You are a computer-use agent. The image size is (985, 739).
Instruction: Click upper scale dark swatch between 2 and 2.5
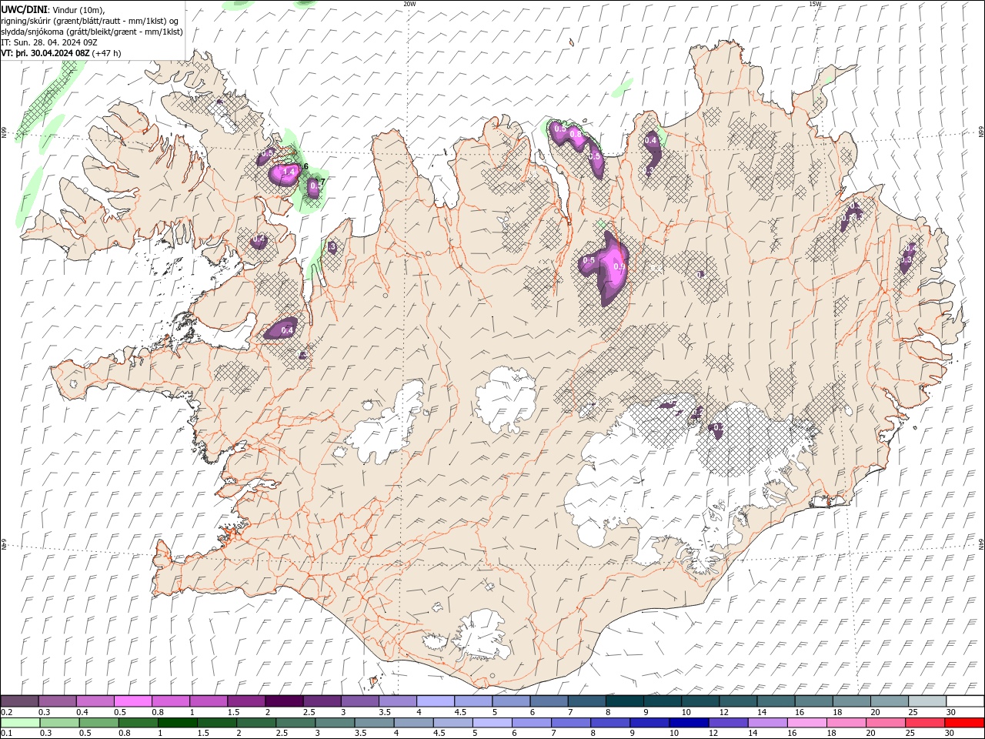click(x=284, y=701)
